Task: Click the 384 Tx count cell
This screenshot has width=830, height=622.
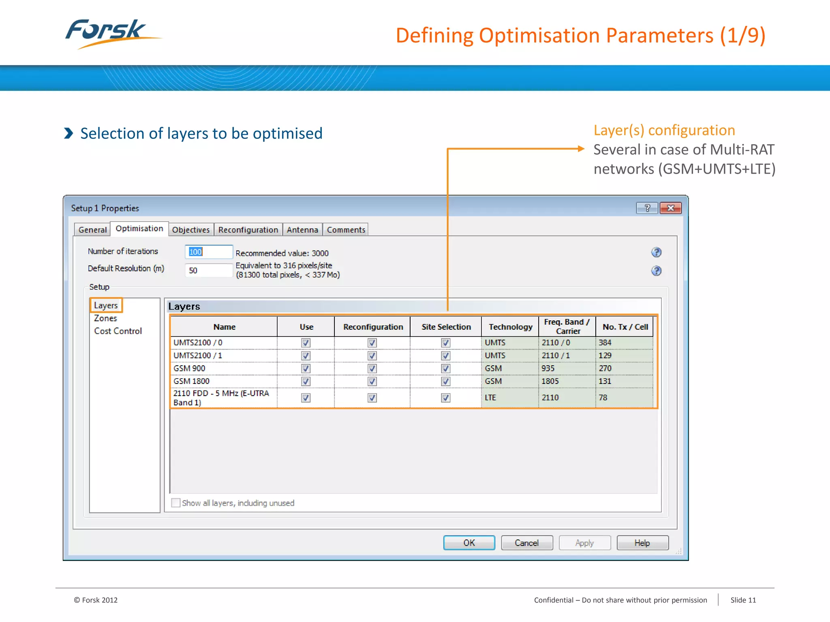Action: (625, 343)
